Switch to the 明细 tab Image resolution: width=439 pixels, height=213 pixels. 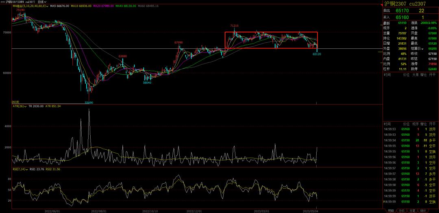[391, 211]
